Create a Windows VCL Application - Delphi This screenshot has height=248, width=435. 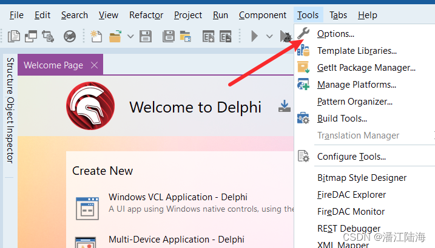[178, 197]
